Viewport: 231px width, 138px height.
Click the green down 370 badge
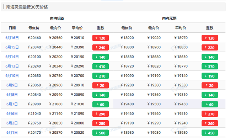(210, 67)
